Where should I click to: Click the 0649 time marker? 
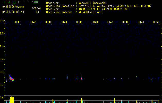click(141, 22)
